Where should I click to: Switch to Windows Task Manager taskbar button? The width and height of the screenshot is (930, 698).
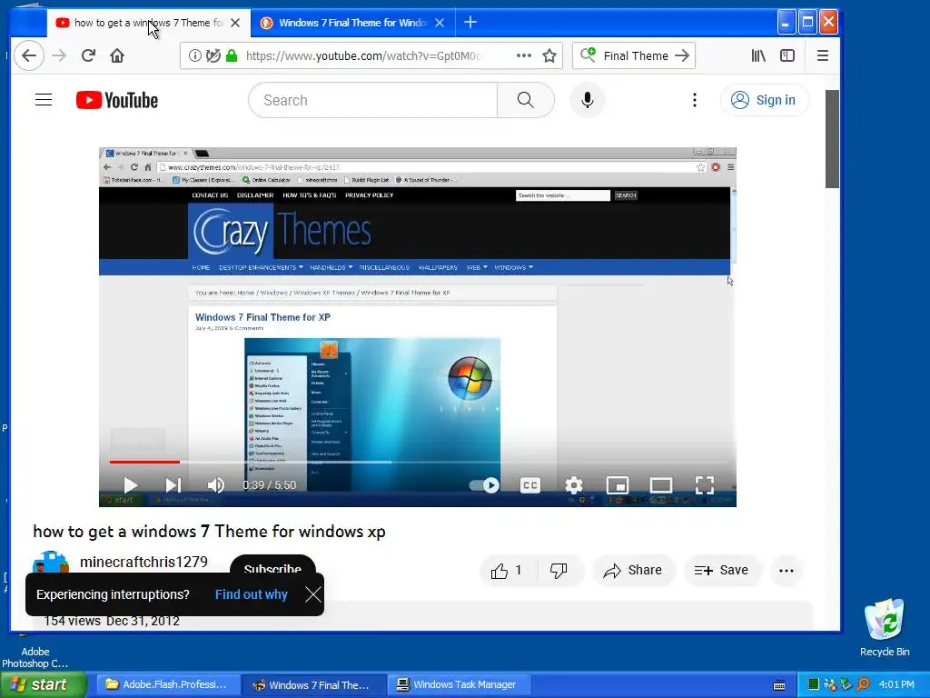coord(459,685)
